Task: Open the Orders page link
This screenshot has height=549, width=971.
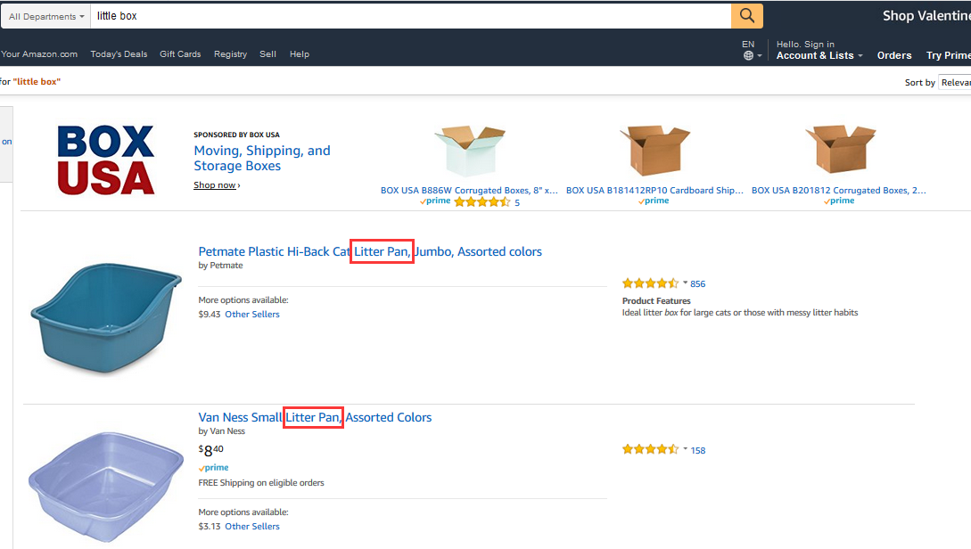Action: click(x=893, y=55)
